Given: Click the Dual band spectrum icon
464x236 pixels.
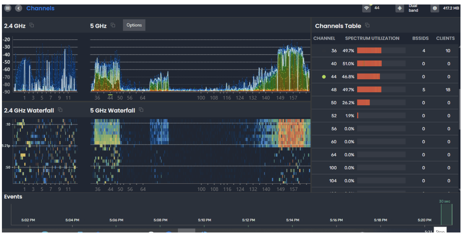Looking at the screenshot, I should click(x=400, y=8).
